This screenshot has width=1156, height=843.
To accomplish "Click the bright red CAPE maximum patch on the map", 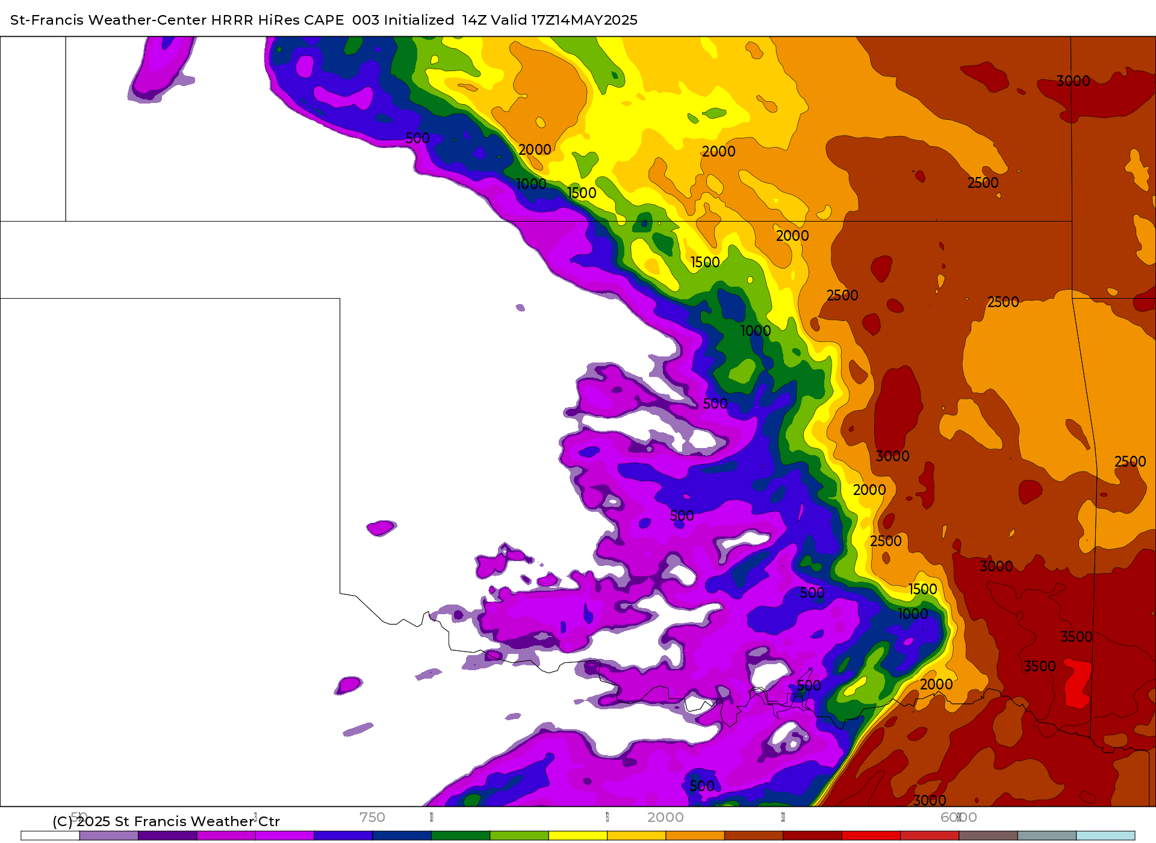I will coord(1078,683).
